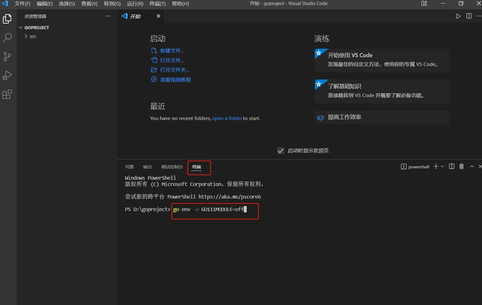
Task: Open the 开始使用 VS Code walkthrough
Action: click(x=382, y=60)
